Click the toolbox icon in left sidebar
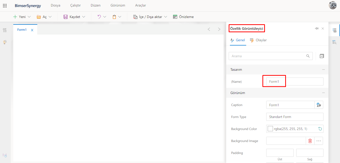340x163 pixels. 5,30
